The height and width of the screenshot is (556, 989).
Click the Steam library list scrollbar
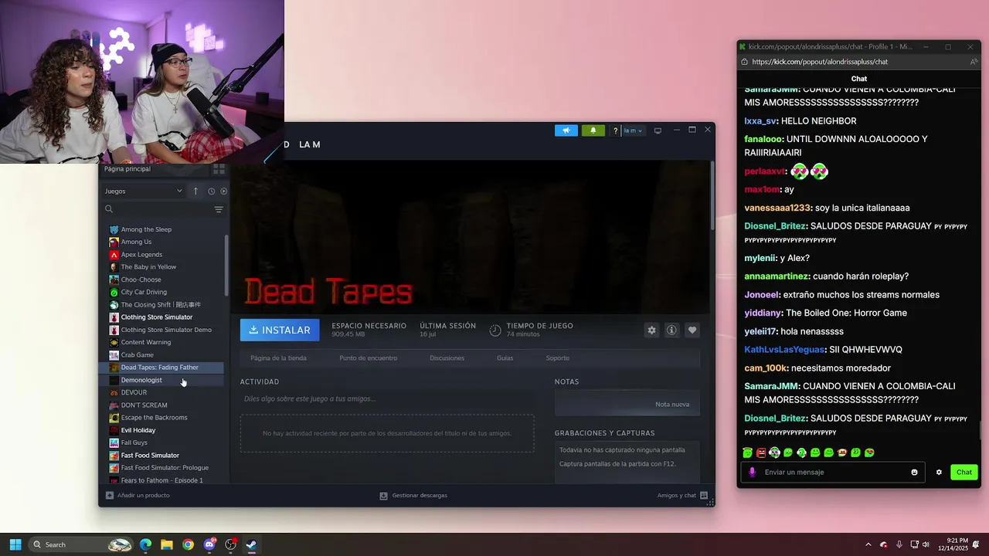pos(226,264)
